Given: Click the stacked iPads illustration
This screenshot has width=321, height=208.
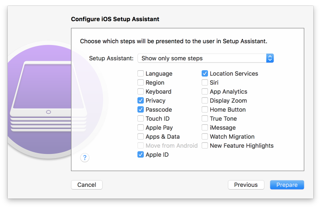Looking at the screenshot, I should [48, 96].
